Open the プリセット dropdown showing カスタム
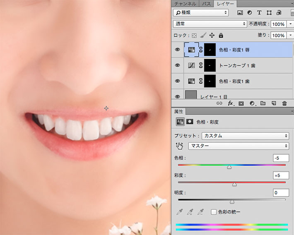 point(245,136)
